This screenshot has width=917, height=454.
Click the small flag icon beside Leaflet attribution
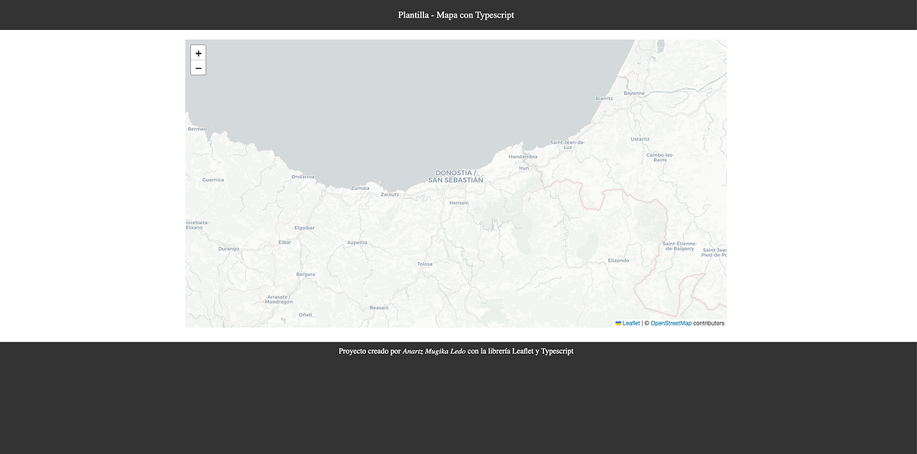(x=617, y=323)
